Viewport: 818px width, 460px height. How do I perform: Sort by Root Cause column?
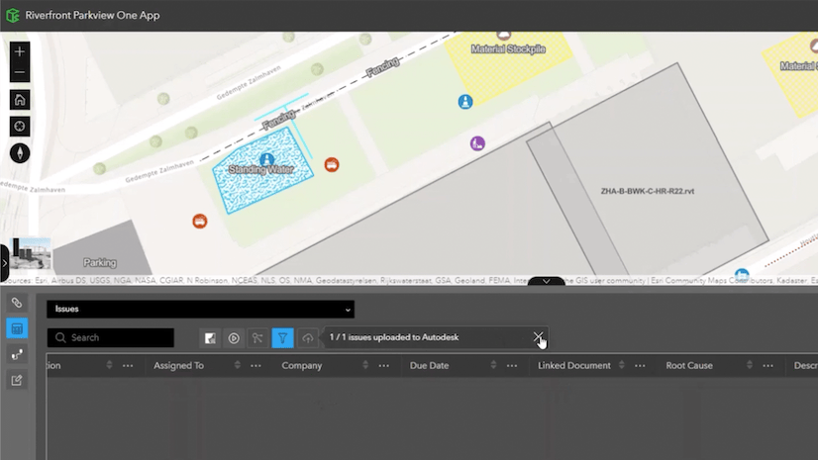click(x=749, y=365)
